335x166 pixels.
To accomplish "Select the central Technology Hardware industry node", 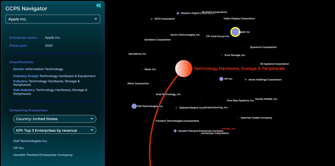I will pyautogui.click(x=184, y=69).
